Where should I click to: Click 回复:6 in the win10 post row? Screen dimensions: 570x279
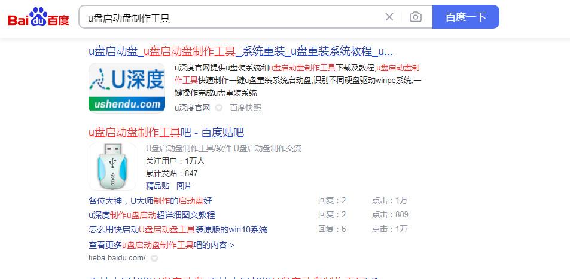(x=332, y=229)
